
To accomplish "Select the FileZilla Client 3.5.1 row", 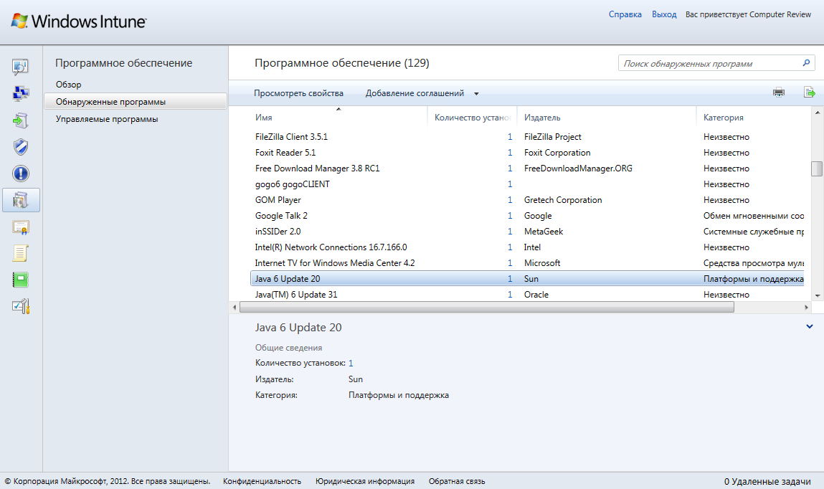I will coord(527,136).
